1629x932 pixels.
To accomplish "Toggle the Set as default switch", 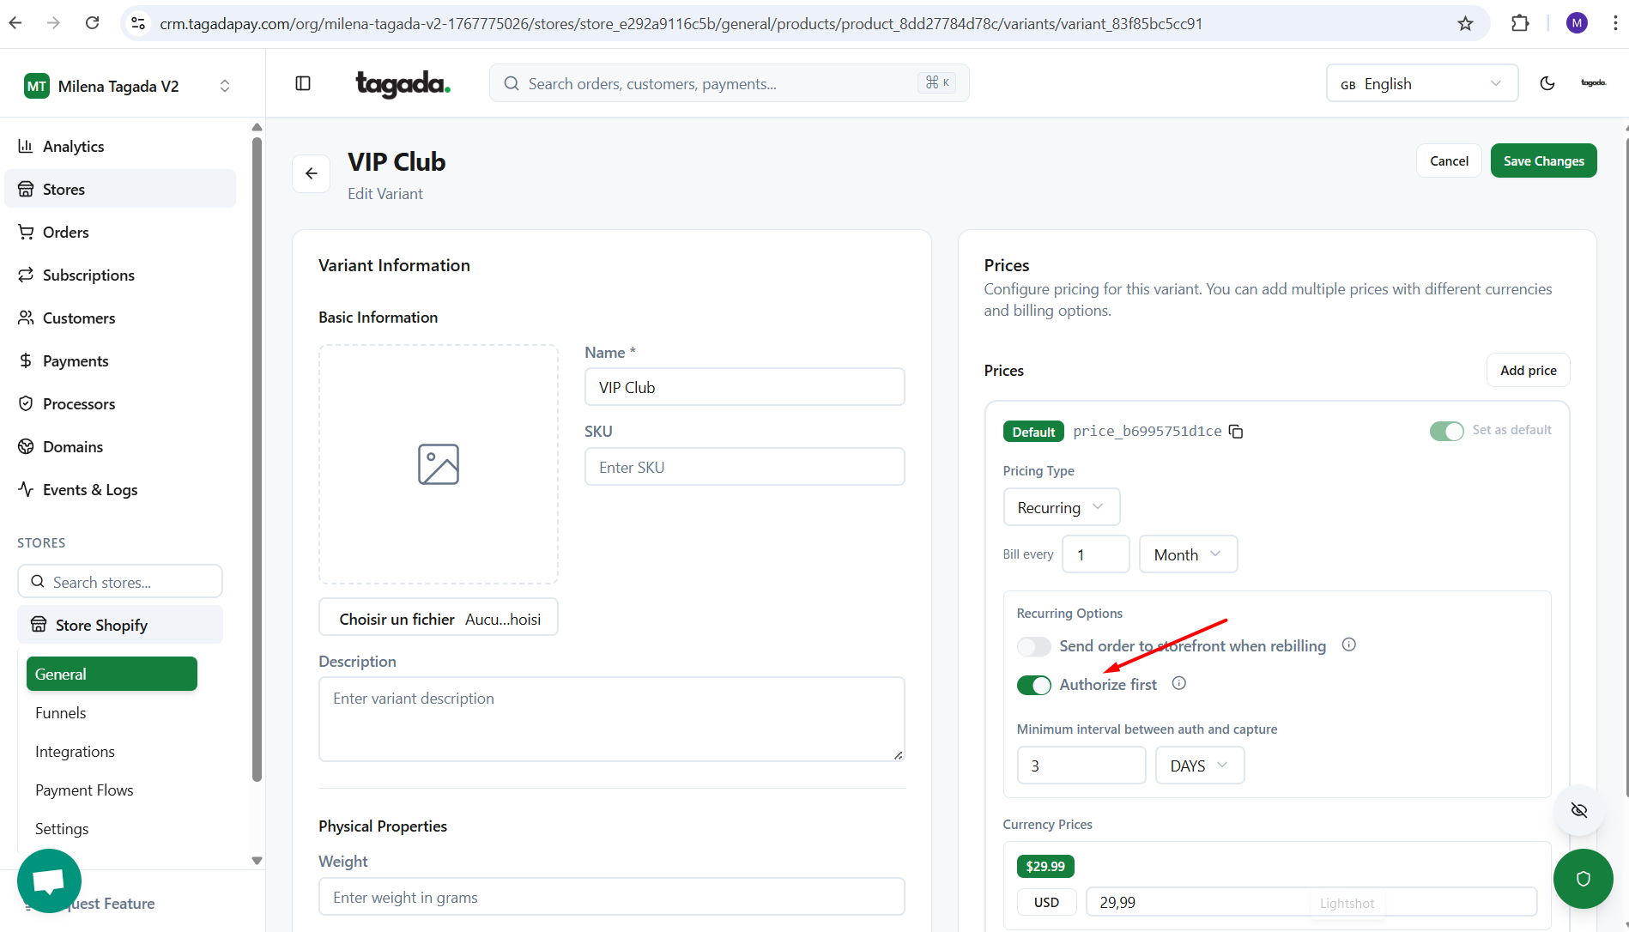I will [x=1446, y=431].
